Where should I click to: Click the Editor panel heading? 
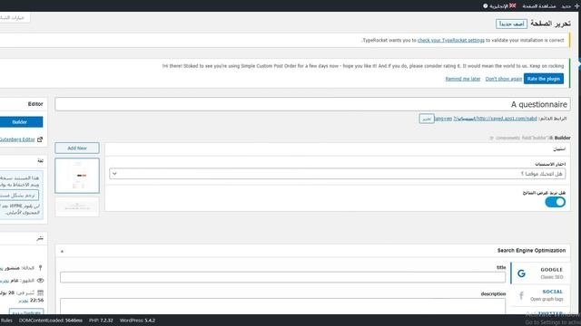point(35,104)
